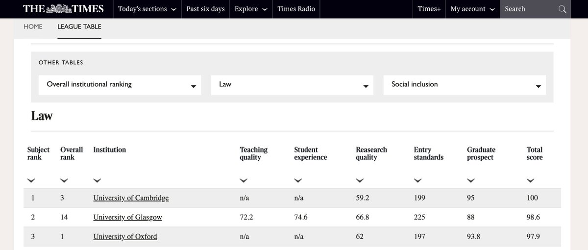Open University of Oxford link
Viewport: 588px width, 250px height.
click(x=125, y=236)
